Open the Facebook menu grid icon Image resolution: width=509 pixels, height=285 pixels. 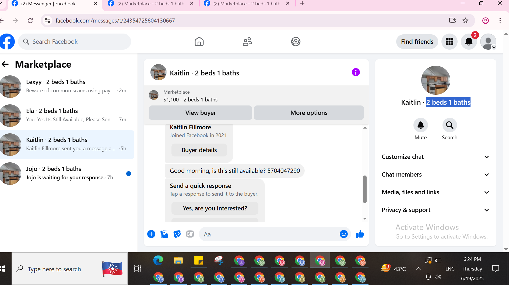[450, 42]
